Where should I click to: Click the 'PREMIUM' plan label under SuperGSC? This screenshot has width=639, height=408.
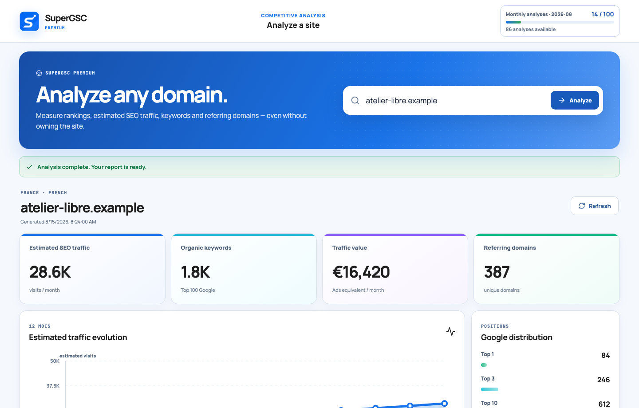(x=55, y=28)
